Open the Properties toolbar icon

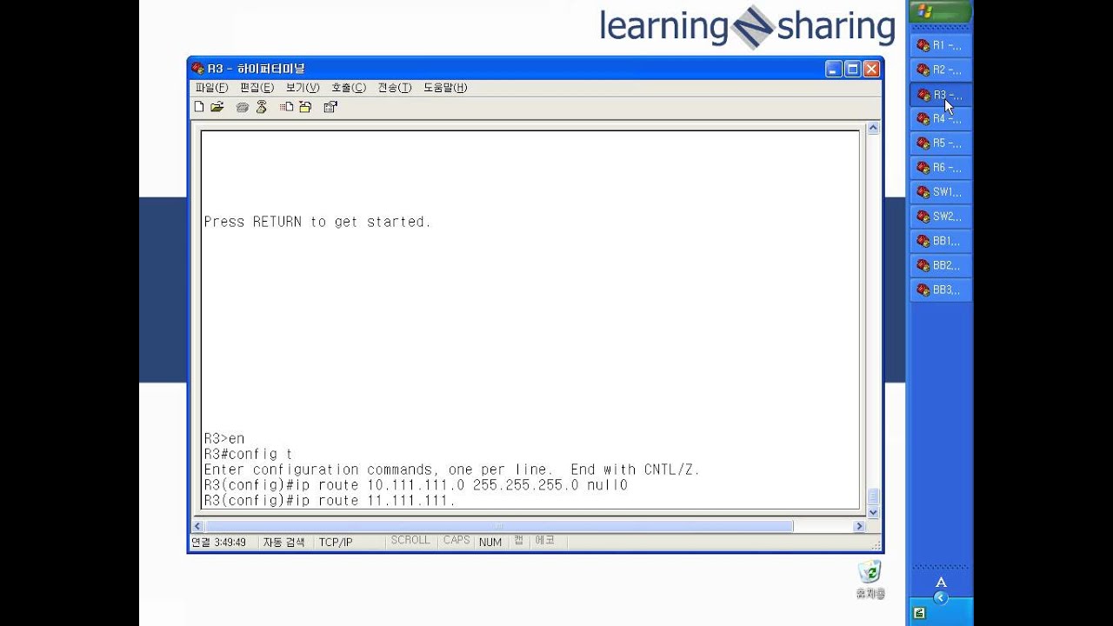coord(330,107)
